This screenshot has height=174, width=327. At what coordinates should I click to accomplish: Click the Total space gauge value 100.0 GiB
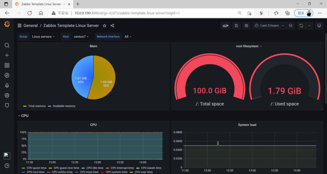pyautogui.click(x=210, y=91)
